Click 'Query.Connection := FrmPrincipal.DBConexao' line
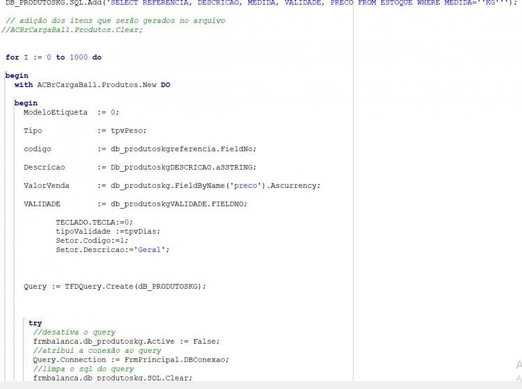Viewport: 522px width, 389px height. tap(131, 359)
